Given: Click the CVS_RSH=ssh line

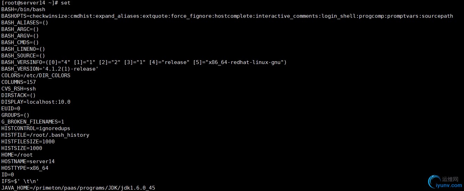Looking at the screenshot, I should click(18, 89).
